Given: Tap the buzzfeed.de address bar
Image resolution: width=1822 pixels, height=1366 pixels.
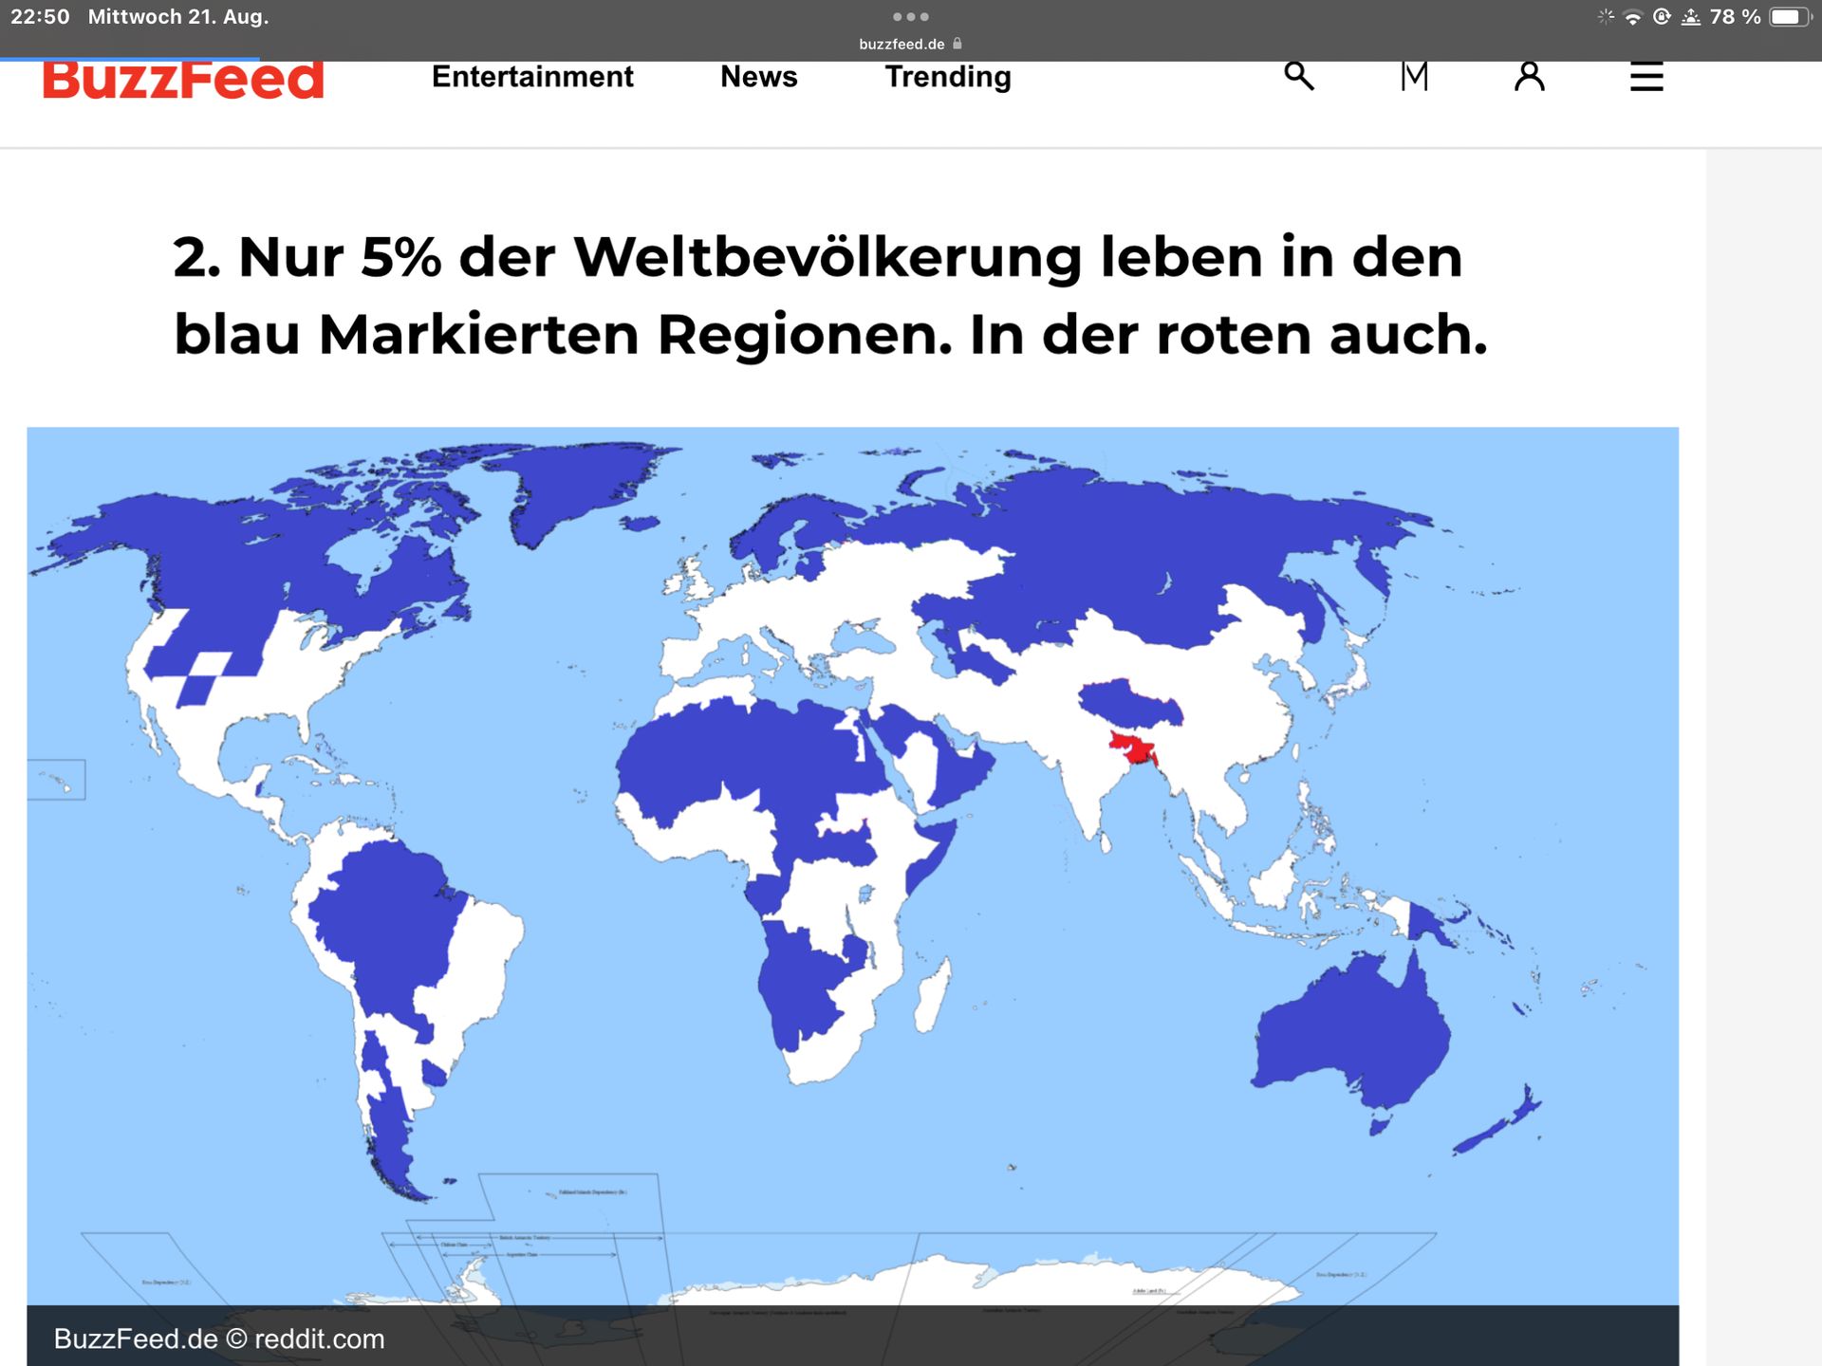Looking at the screenshot, I should (902, 44).
